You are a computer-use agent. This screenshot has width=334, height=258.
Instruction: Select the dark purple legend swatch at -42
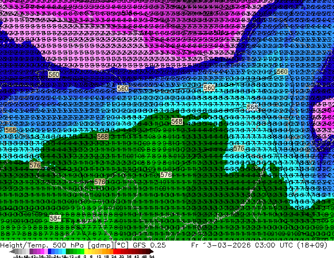click(31, 251)
